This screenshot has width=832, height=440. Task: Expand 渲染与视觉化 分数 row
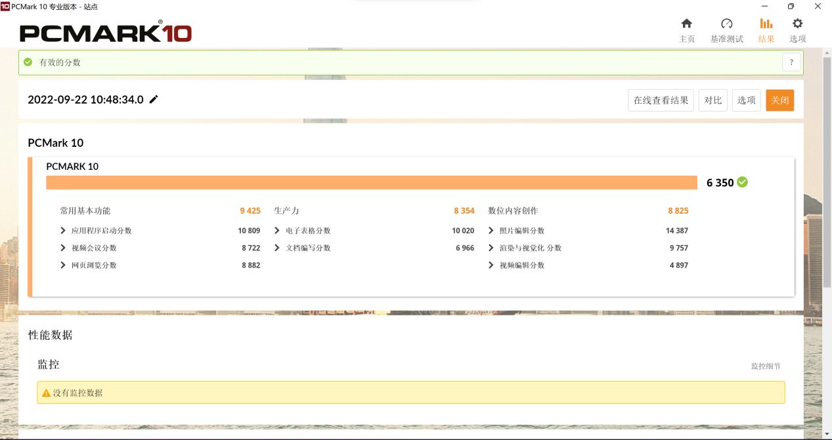click(491, 248)
